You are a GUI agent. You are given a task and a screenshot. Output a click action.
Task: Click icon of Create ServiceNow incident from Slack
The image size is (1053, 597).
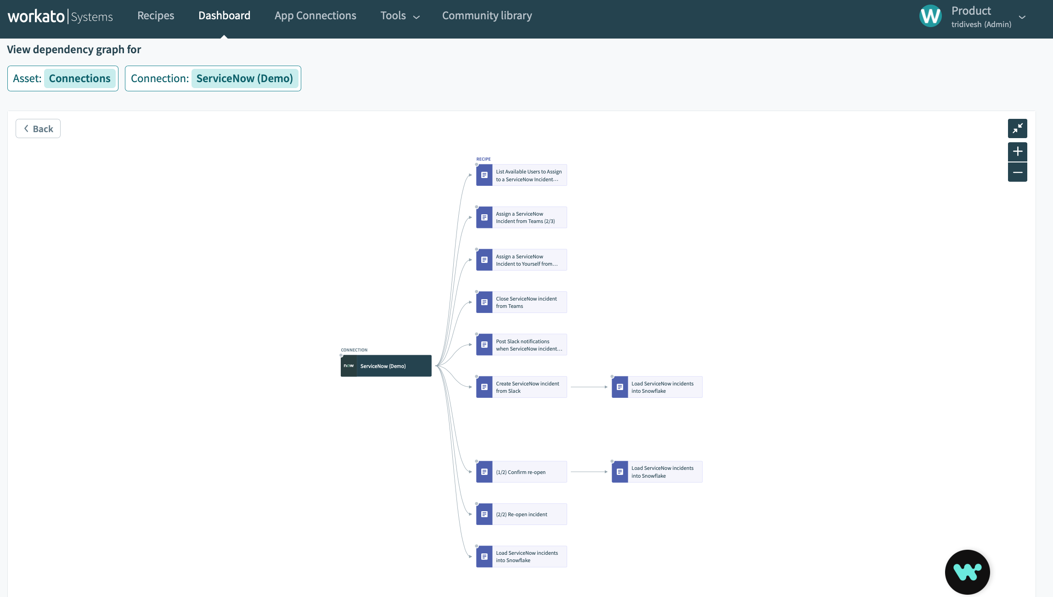[484, 387]
